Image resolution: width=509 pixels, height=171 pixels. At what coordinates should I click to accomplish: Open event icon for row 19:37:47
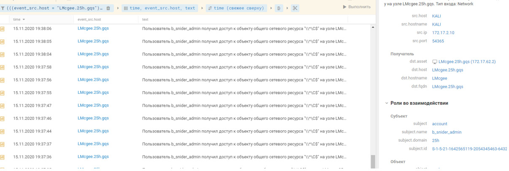tap(3, 106)
